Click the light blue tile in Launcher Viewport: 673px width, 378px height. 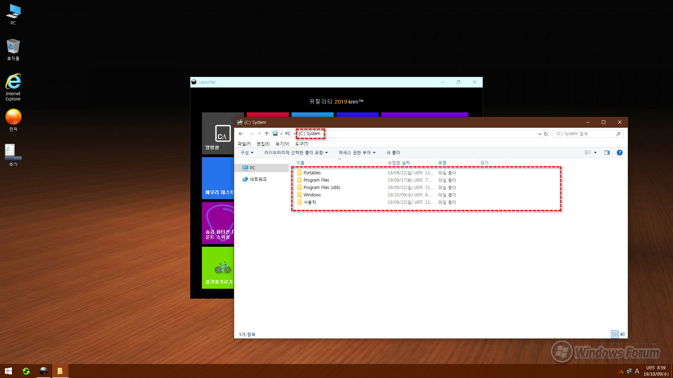coord(312,115)
